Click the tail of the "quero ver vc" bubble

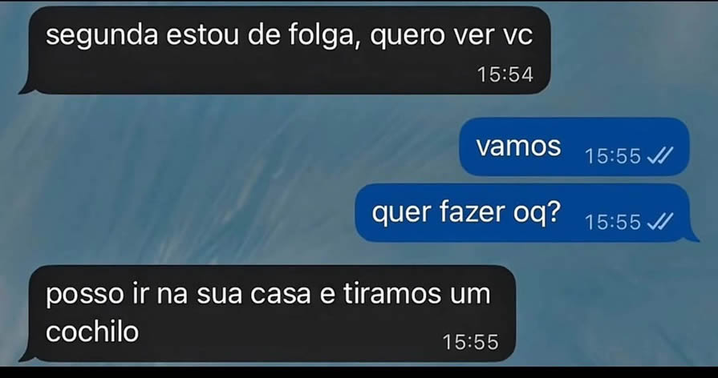[x=26, y=88]
